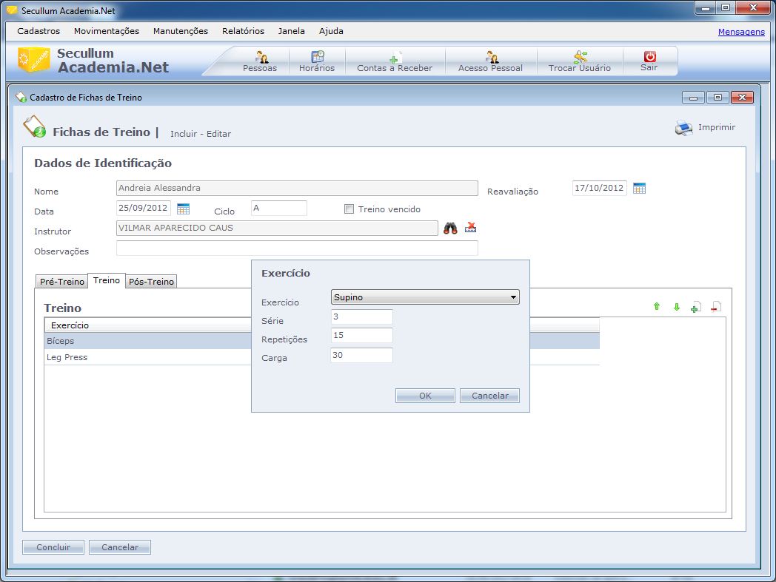Image resolution: width=776 pixels, height=582 pixels.
Task: Move exercise up with green arrow
Action: [x=656, y=307]
